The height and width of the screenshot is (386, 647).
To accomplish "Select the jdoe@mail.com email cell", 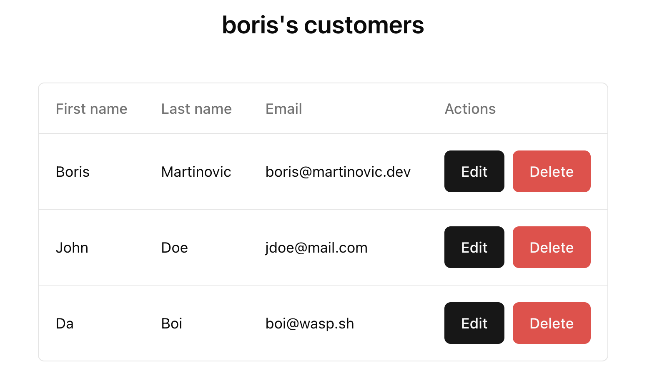I will [x=316, y=248].
